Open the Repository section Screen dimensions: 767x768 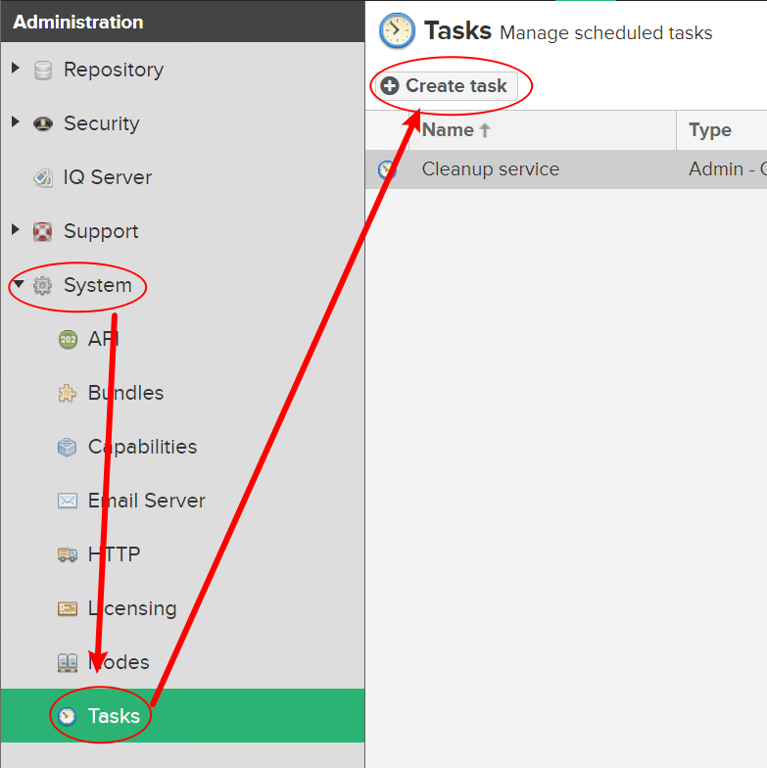click(x=114, y=71)
